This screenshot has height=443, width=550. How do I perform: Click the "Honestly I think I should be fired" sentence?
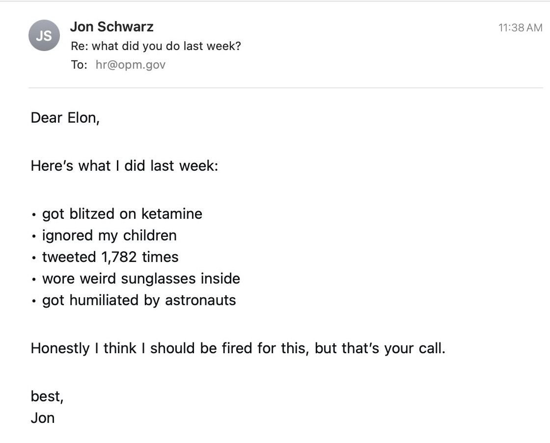point(238,348)
